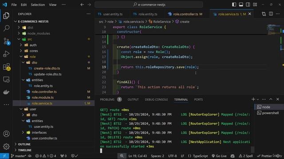Open the Edit menu
284x159 pixels.
tap(24, 5)
